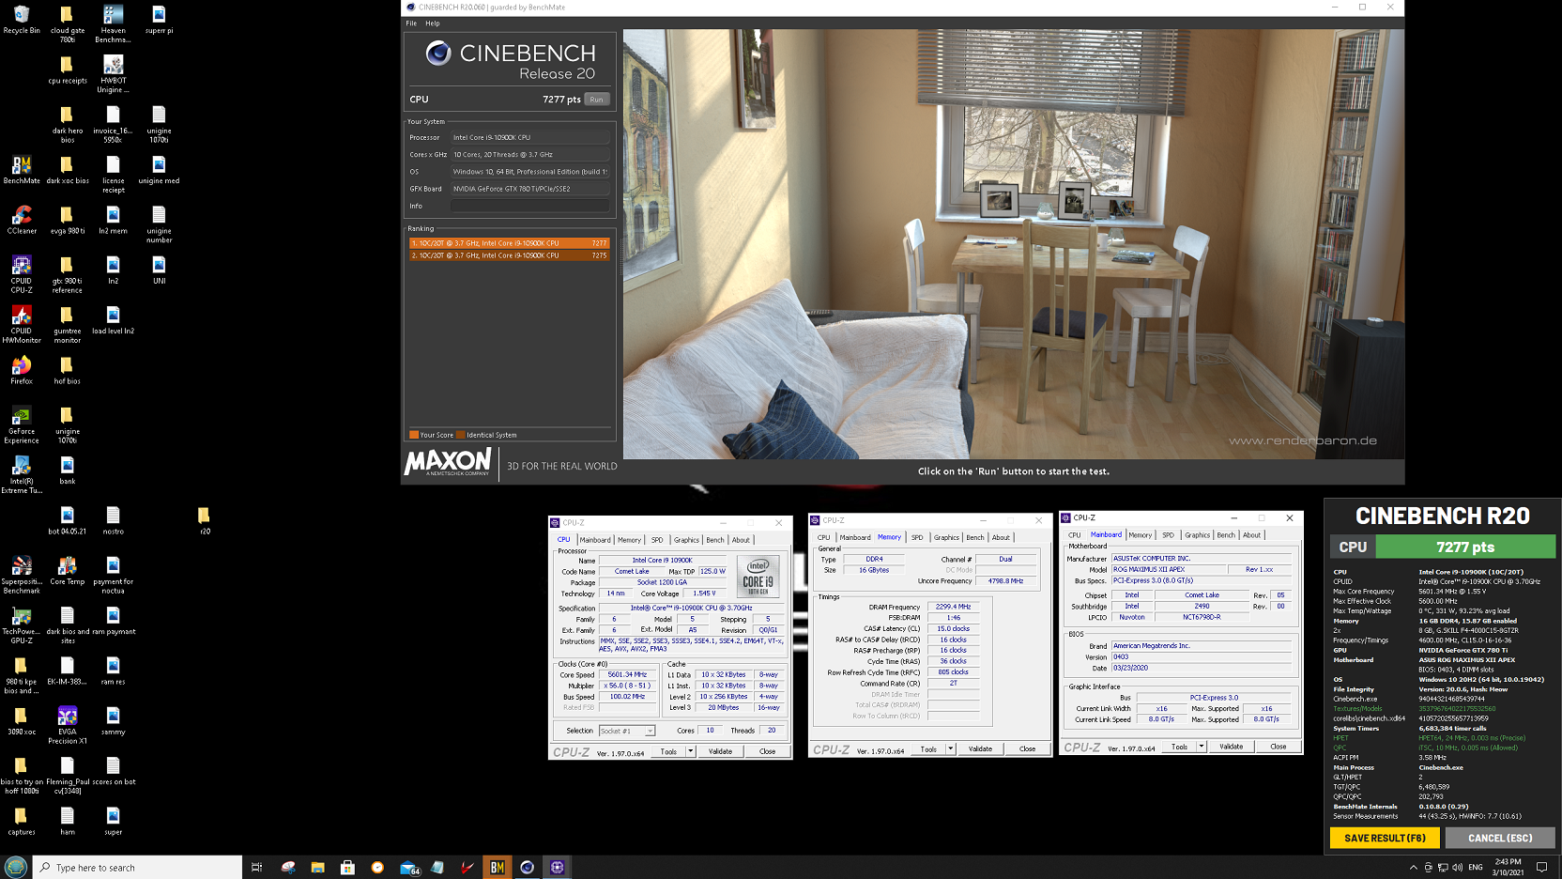Open the 'captures' folder on the desktop
The width and height of the screenshot is (1562, 879).
pyautogui.click(x=22, y=822)
